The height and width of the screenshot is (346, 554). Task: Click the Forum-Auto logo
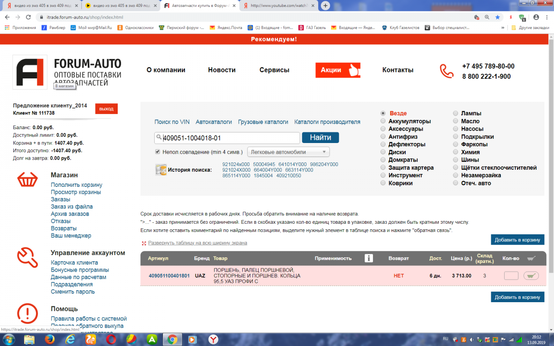(x=30, y=72)
